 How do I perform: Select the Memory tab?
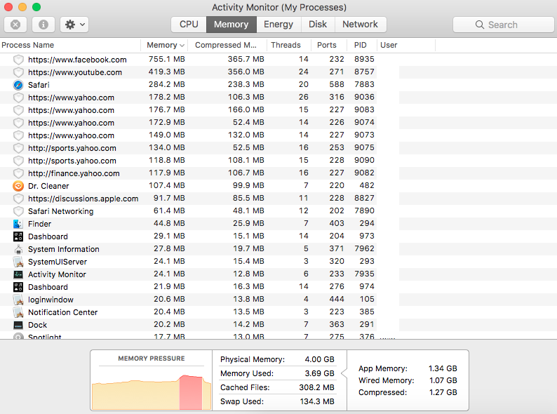pyautogui.click(x=231, y=24)
